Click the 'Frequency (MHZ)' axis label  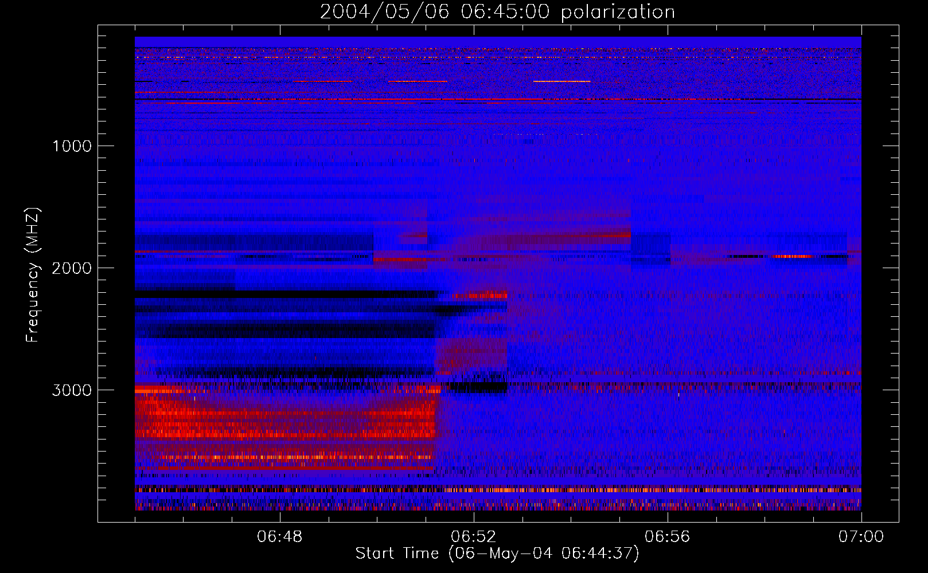click(33, 274)
